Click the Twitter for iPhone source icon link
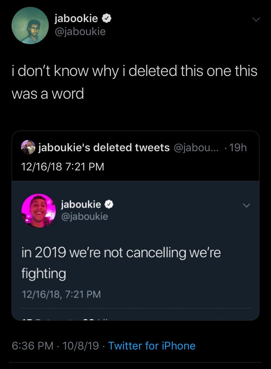Viewport: 271px width, 369px height. point(152,346)
